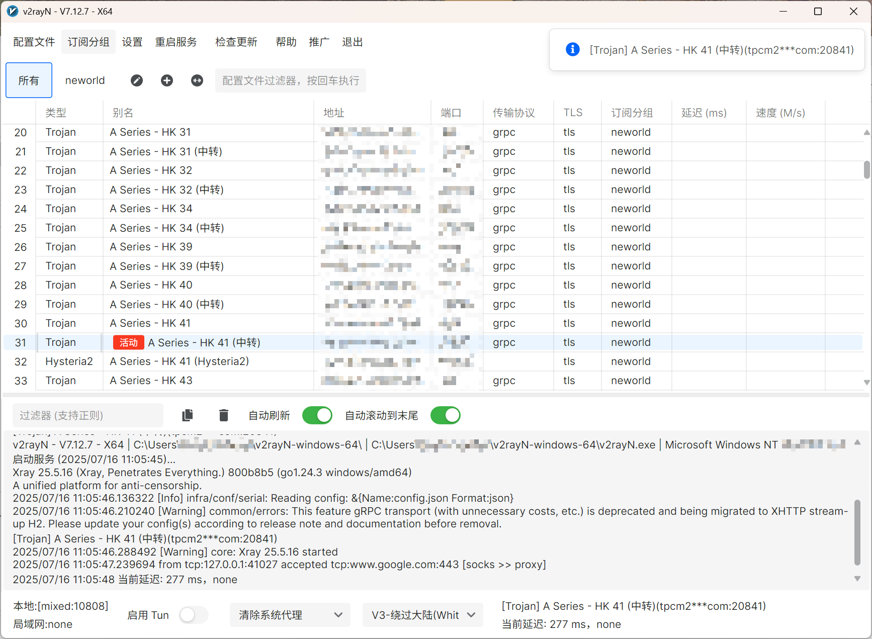Select server row A Series - HK 40
The image size is (872, 639).
[432, 285]
